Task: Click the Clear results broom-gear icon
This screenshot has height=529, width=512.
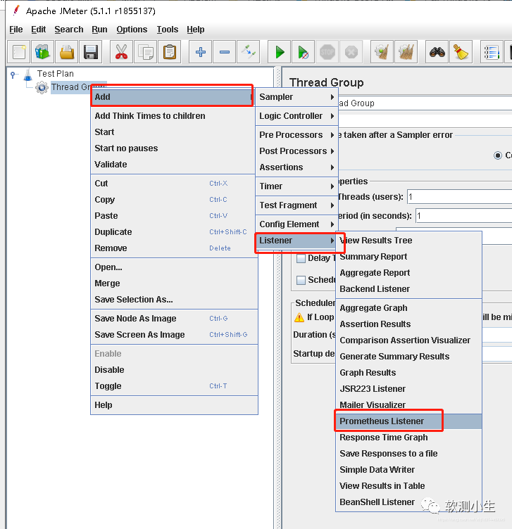Action: coord(382,52)
